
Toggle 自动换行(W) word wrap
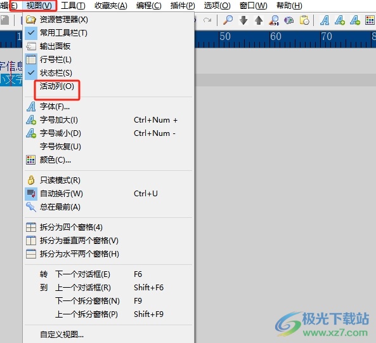(x=108, y=194)
